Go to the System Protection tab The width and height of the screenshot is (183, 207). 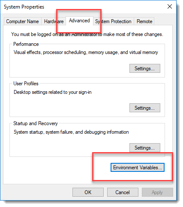point(113,21)
